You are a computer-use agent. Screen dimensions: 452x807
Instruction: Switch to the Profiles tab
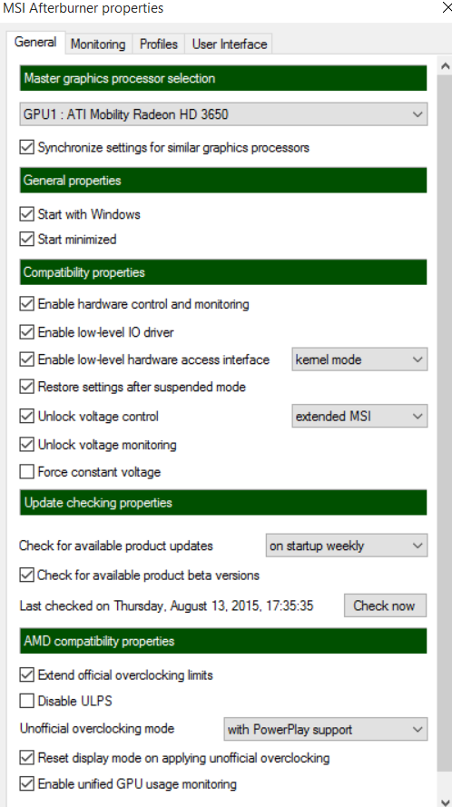pyautogui.click(x=159, y=44)
